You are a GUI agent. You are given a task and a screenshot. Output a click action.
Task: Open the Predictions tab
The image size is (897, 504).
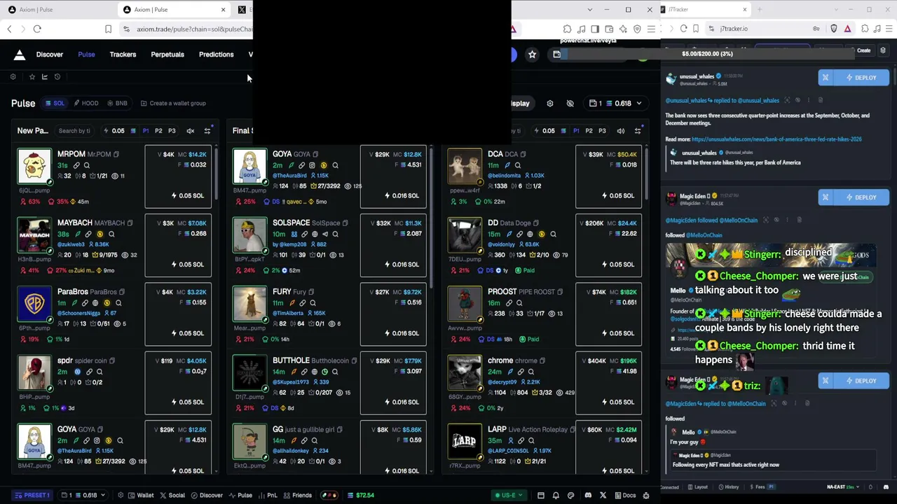tap(216, 55)
